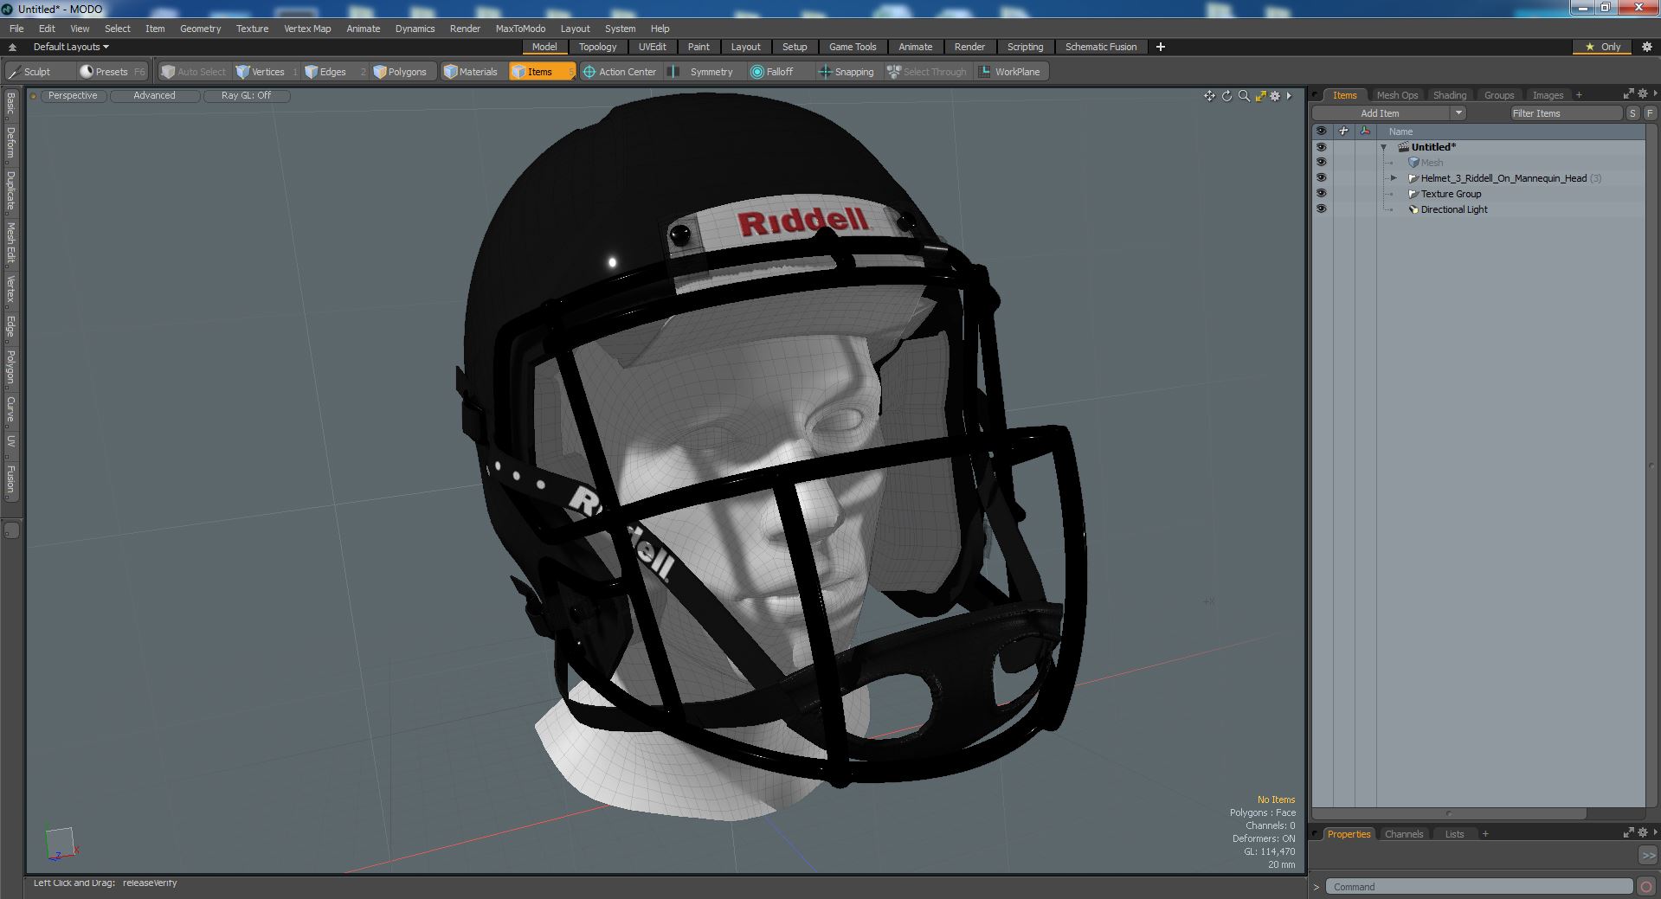The height and width of the screenshot is (899, 1661).
Task: Click the viewport rotate icon
Action: pos(1226,96)
